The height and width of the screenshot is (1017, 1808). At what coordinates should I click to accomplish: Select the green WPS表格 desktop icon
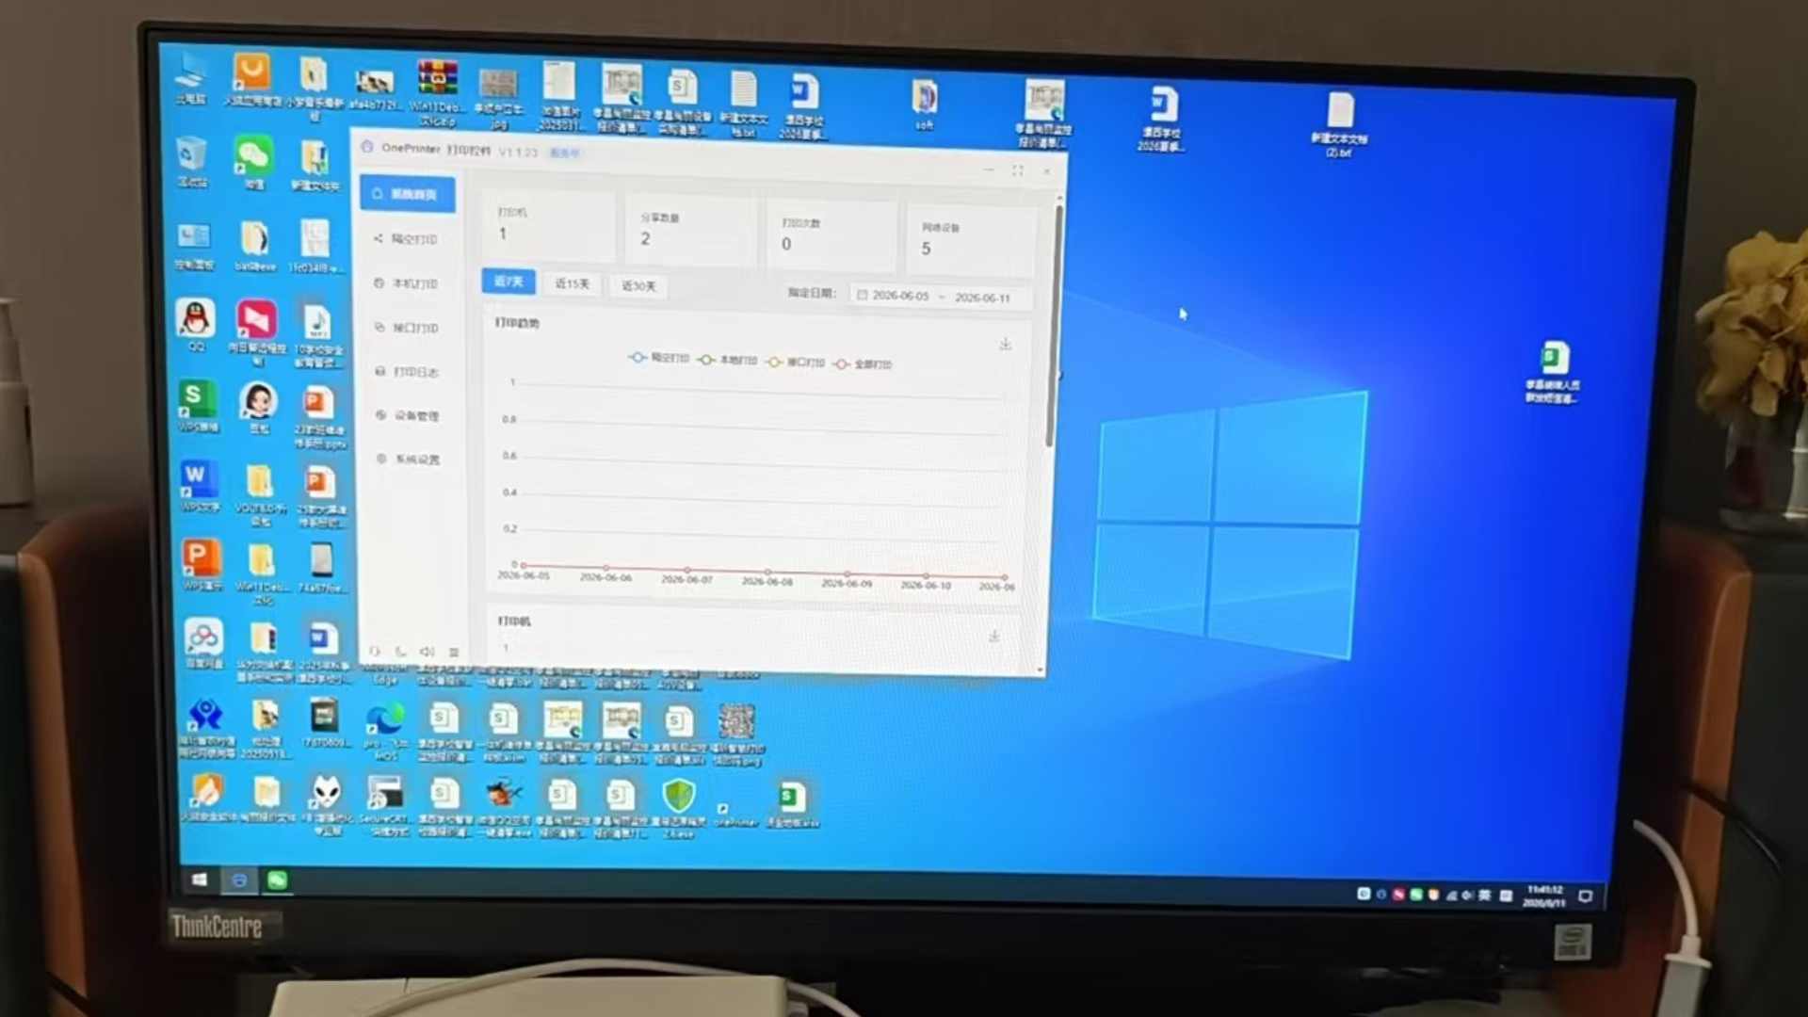[198, 406]
